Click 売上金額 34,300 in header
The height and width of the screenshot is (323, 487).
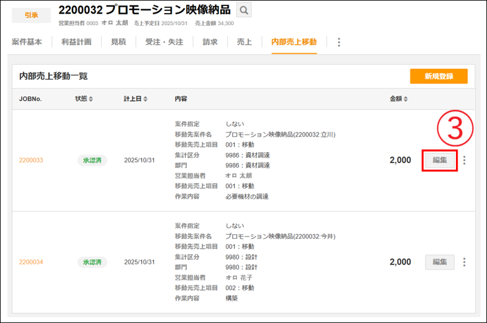pyautogui.click(x=214, y=23)
